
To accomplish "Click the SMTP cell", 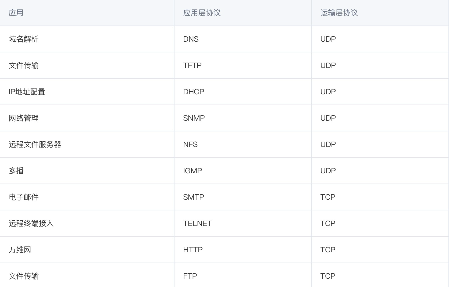I will coord(243,197).
